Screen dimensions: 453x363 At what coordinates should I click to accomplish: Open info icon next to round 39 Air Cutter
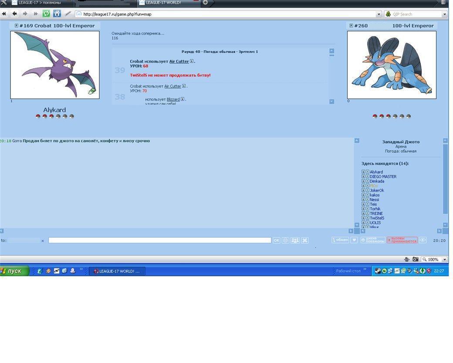192,61
